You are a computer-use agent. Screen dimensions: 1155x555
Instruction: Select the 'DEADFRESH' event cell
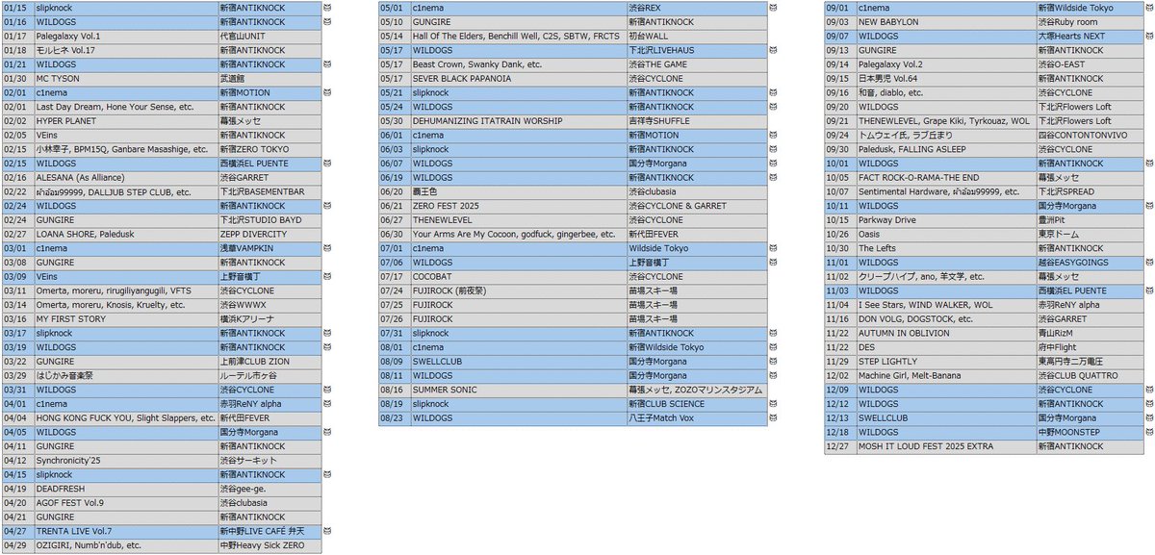pos(125,490)
